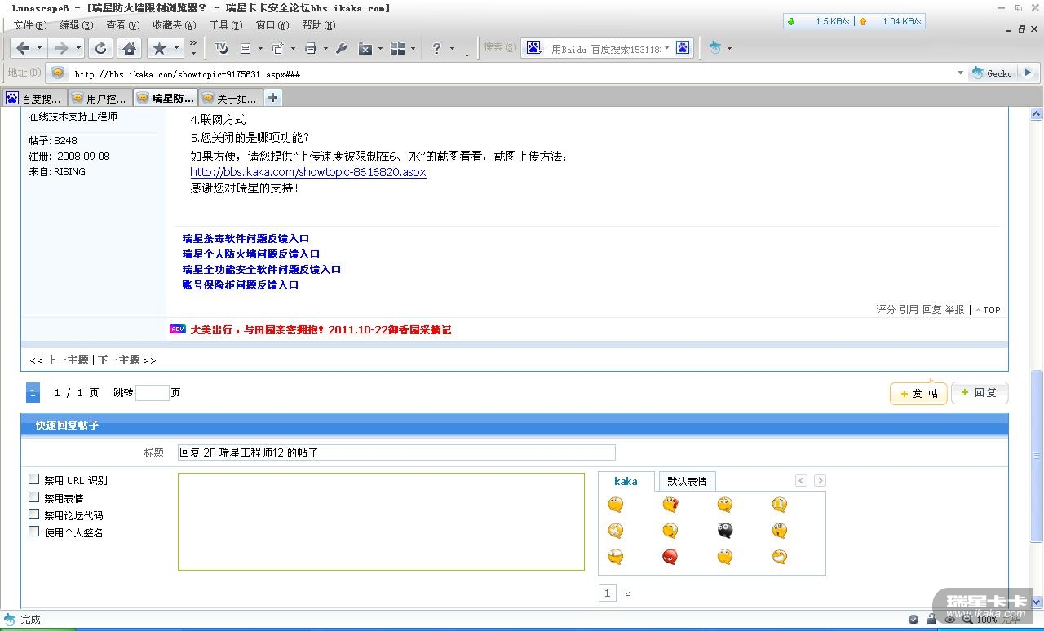Click the page list icon in the toolbar

pyautogui.click(x=245, y=48)
